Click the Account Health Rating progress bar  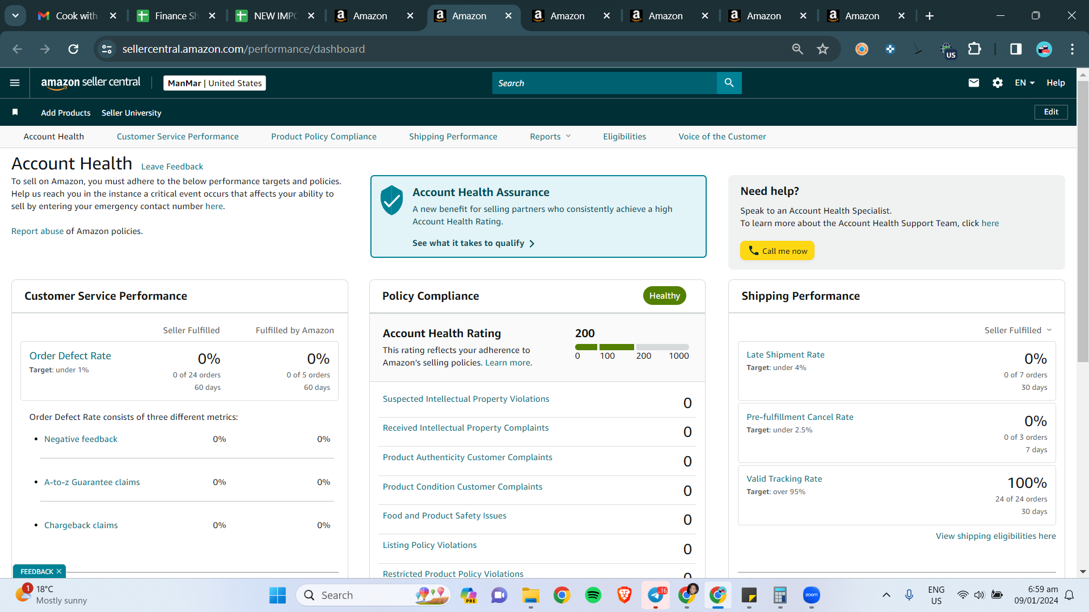(632, 347)
